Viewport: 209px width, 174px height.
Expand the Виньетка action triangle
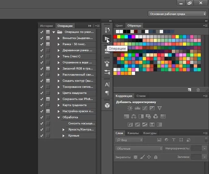(x=58, y=38)
